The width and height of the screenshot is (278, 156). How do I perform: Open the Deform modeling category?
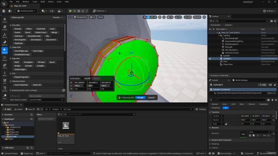[5, 43]
